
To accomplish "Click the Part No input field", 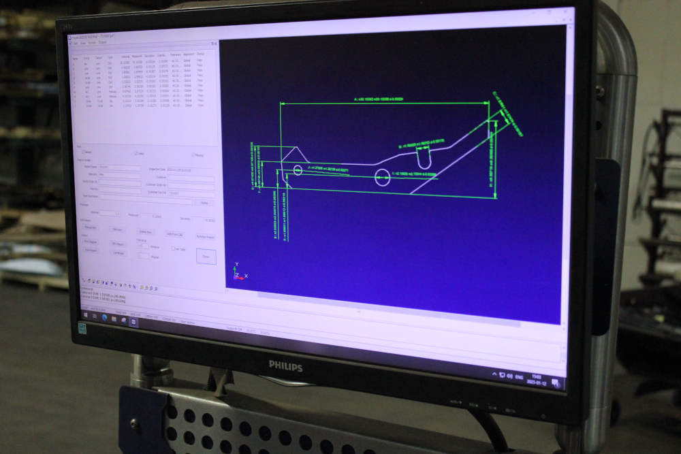I will click(120, 191).
